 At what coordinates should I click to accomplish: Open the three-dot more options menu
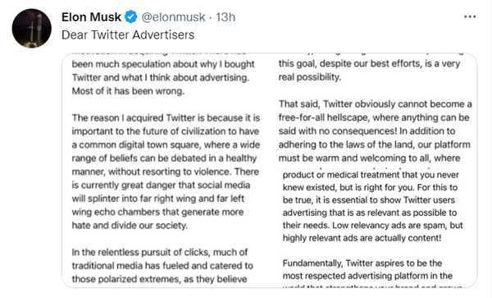[470, 16]
